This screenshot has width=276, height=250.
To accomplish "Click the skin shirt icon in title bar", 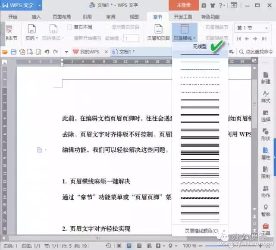I will tap(213, 6).
